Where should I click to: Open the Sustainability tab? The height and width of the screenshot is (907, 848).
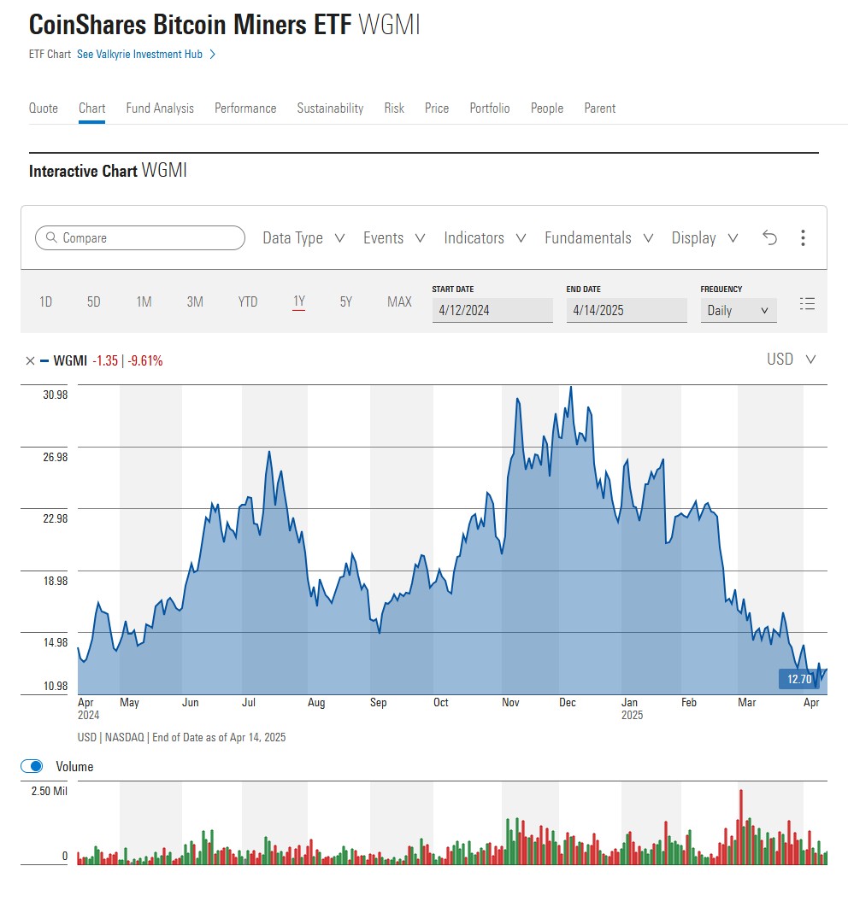point(330,108)
